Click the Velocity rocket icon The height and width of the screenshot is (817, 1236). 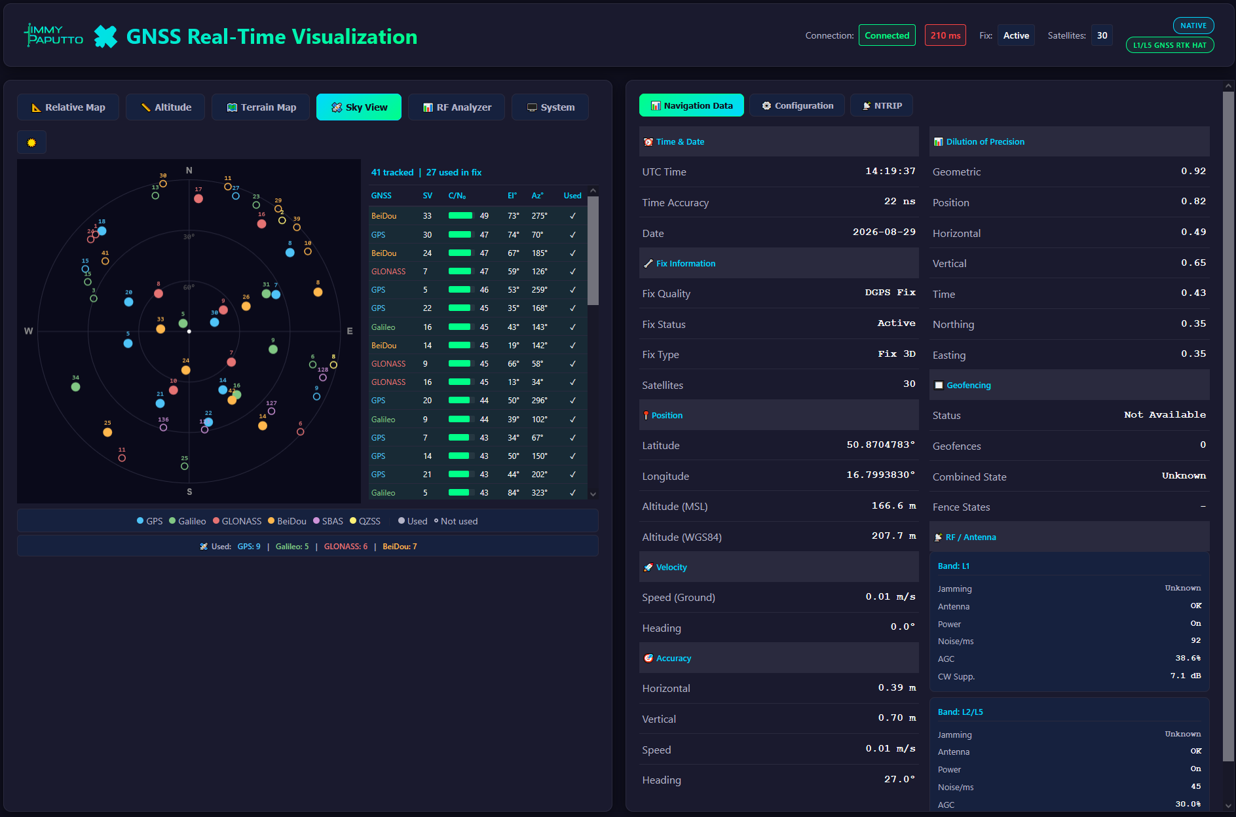coord(648,568)
